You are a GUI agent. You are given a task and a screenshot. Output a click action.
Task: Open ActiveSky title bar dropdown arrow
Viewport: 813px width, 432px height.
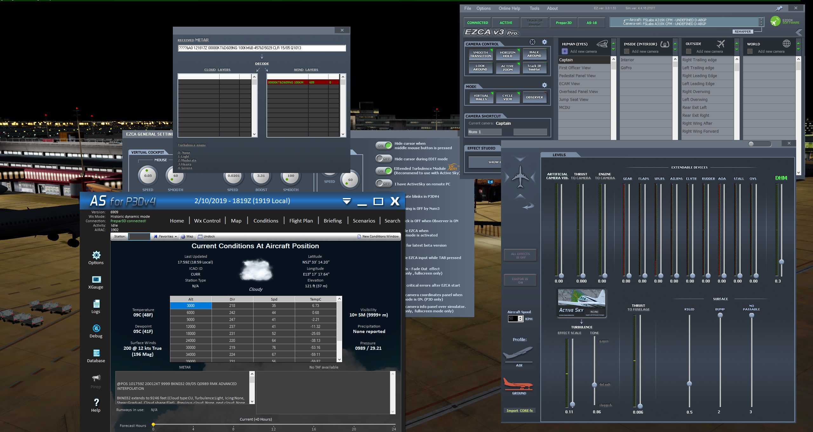click(347, 201)
